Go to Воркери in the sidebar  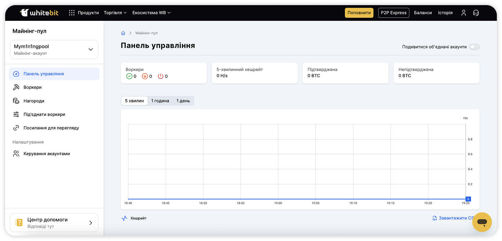point(32,87)
